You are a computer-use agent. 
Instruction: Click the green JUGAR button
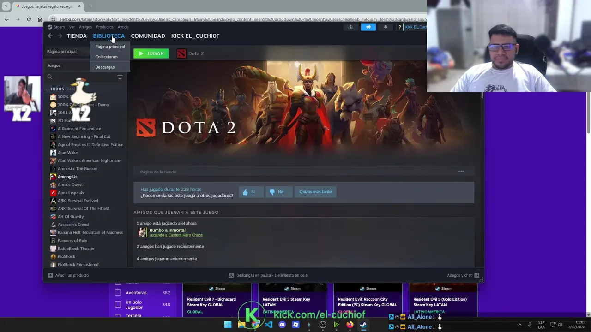click(151, 53)
